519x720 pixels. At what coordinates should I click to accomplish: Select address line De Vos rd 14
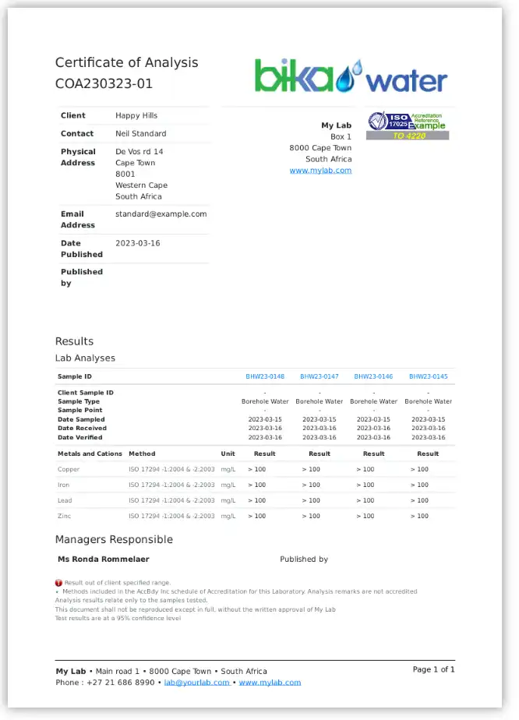(139, 151)
